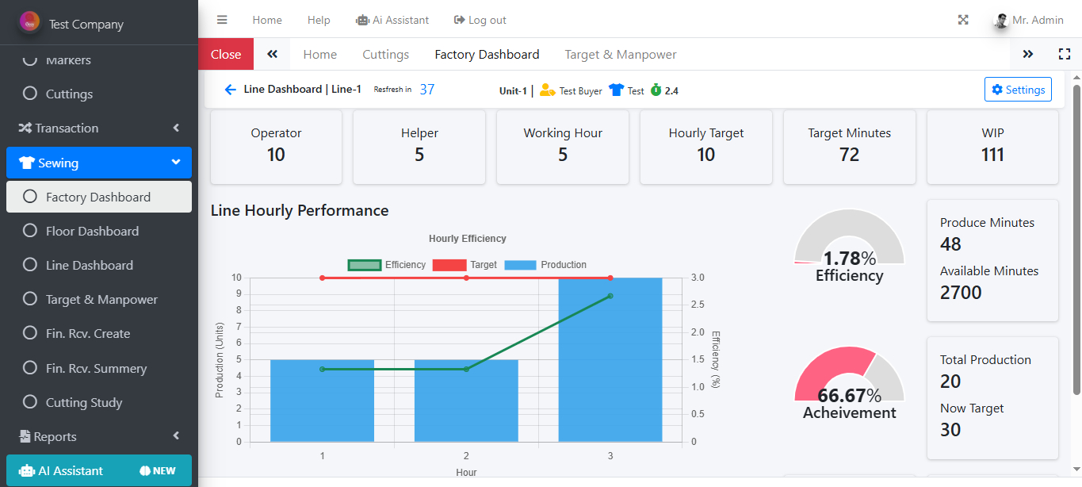Toggle Efficiency series in chart legend

[387, 265]
